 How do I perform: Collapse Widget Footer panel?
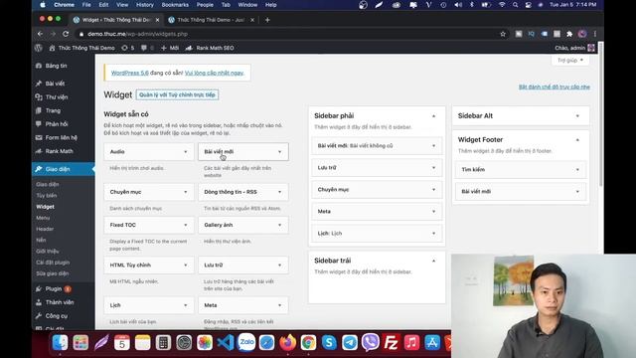pyautogui.click(x=577, y=140)
